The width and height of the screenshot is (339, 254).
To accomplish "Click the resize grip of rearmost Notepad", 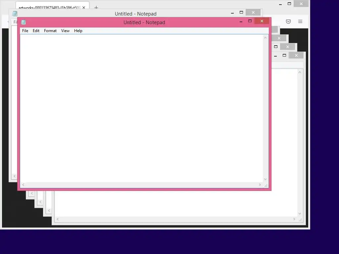I will (300, 220).
